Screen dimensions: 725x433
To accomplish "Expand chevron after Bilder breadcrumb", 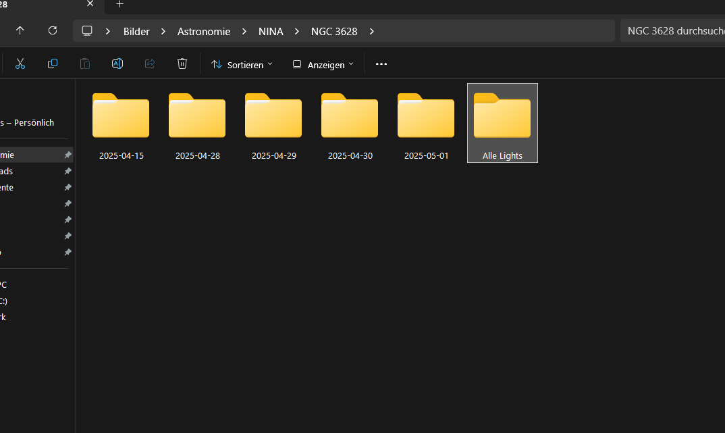I will 163,32.
